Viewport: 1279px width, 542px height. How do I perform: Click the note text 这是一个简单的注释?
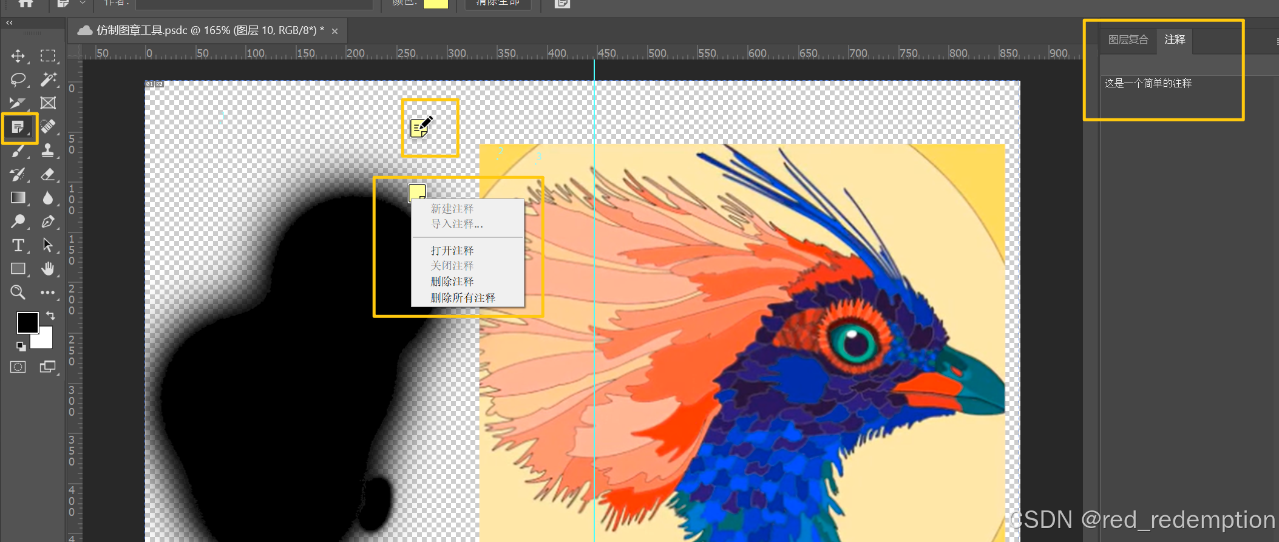(1148, 83)
